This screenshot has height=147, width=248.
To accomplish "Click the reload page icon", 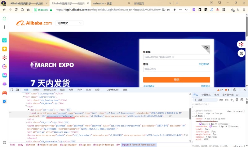I will (x=16, y=10).
